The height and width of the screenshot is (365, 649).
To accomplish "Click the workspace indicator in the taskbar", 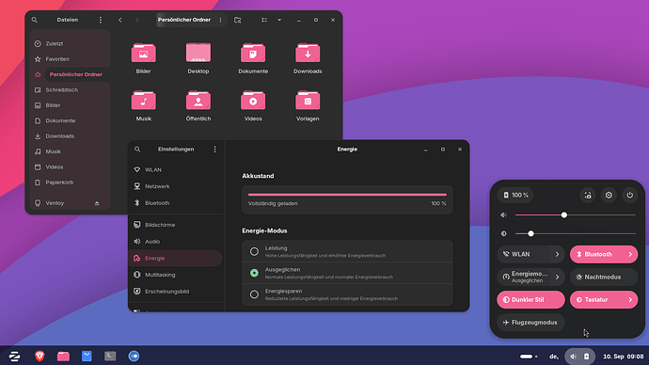I will (x=529, y=357).
